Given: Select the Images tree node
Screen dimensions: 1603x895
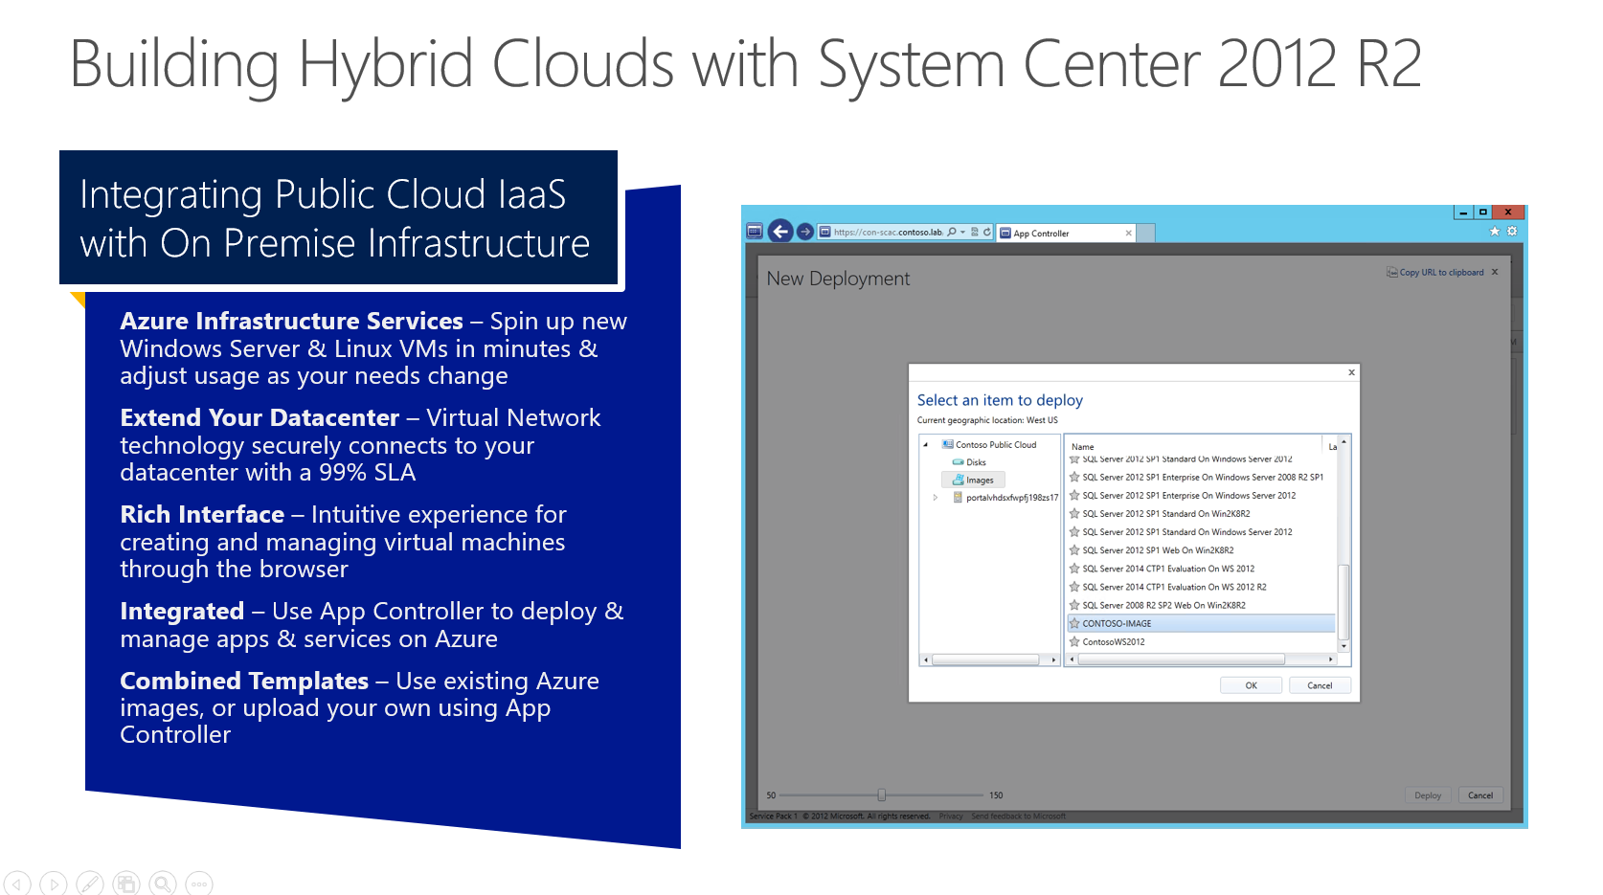Looking at the screenshot, I should (x=974, y=481).
